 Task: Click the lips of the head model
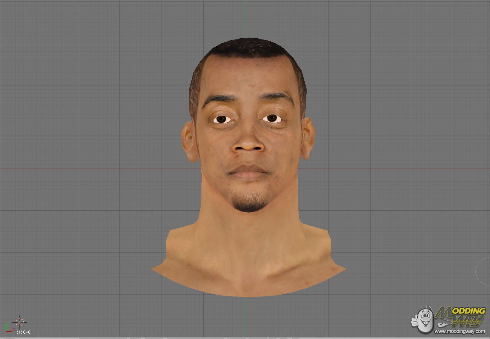pos(248,171)
